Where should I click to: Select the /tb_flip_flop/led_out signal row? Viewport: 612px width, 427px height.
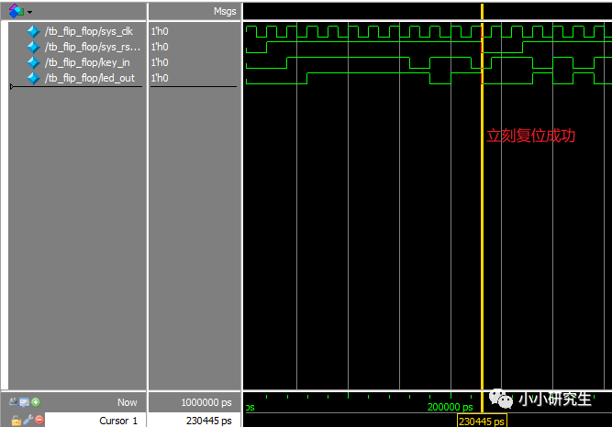coord(77,78)
